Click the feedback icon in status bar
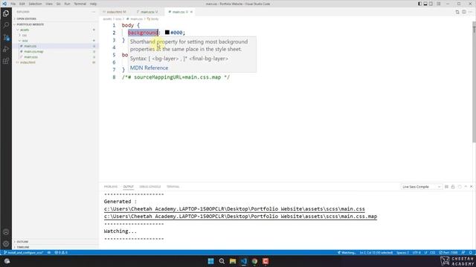This screenshot has height=267, width=476. click(x=463, y=252)
